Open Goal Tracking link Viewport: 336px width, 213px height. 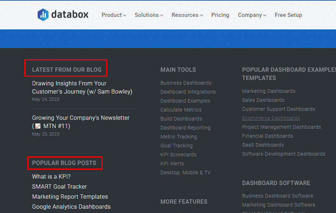point(176,146)
